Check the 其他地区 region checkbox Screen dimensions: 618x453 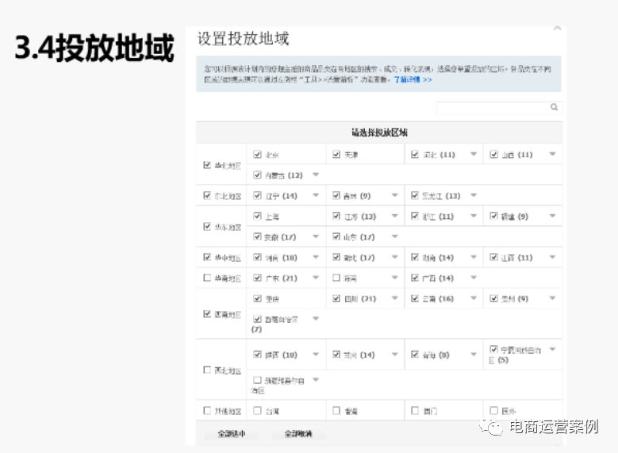point(207,411)
